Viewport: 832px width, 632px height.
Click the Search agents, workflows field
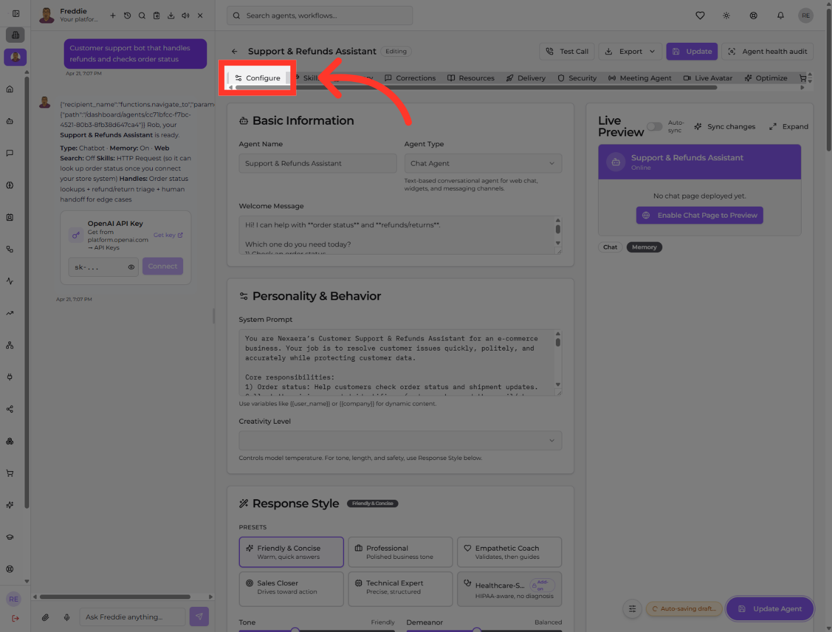tap(320, 16)
